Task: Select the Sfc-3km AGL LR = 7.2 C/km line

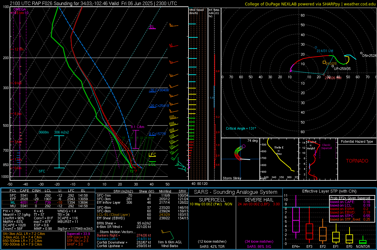Action: [x=24, y=234]
